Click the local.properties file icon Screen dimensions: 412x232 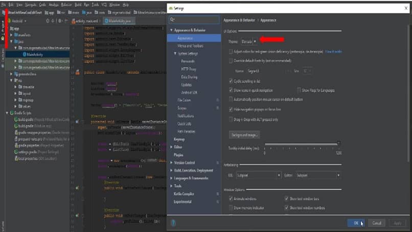point(16,158)
